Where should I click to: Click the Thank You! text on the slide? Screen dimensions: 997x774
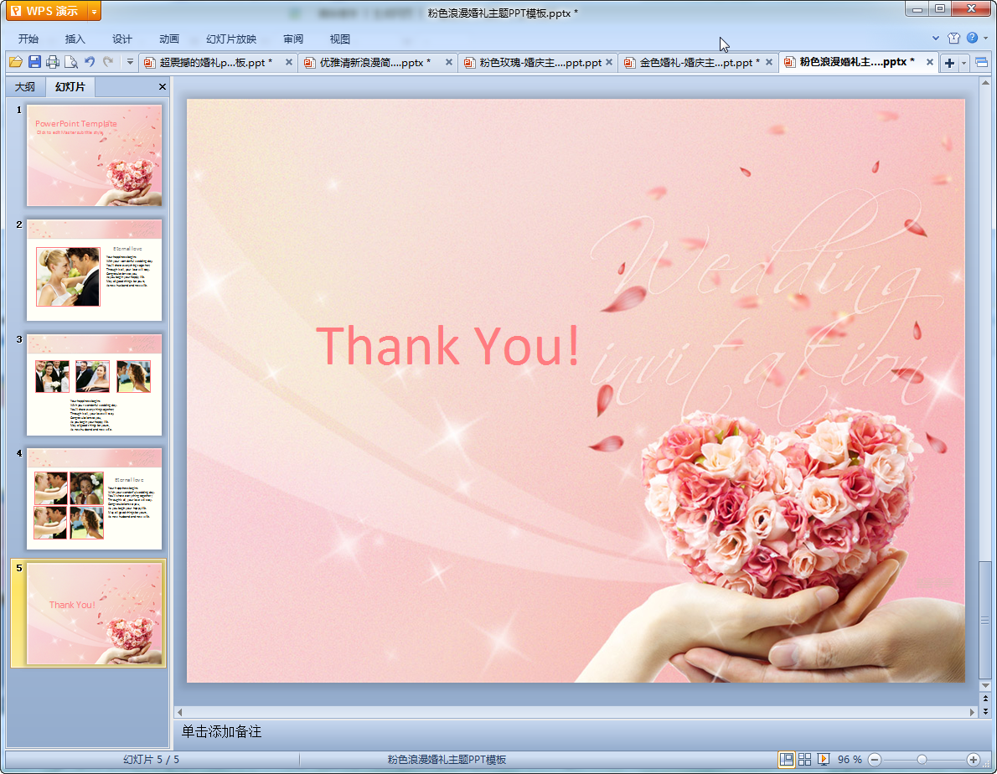point(447,346)
